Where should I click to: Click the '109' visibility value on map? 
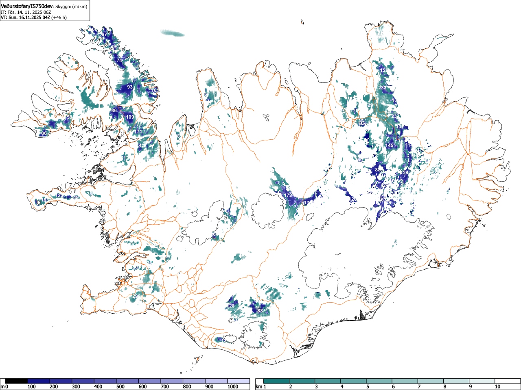pyautogui.click(x=130, y=117)
